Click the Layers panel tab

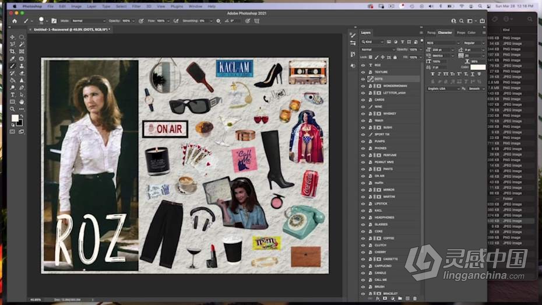point(366,33)
